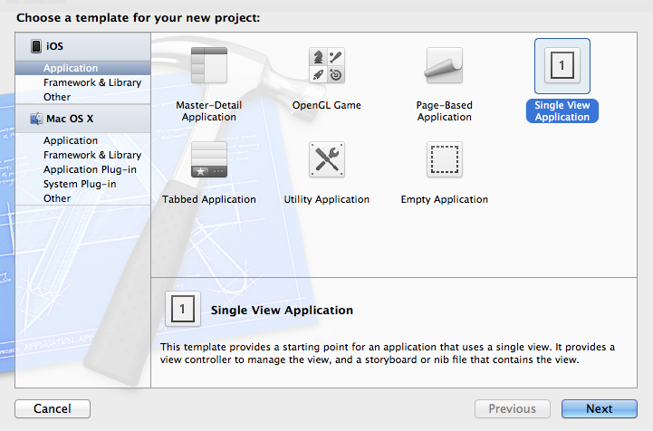Choose the System Plug-in category
The image size is (653, 431).
coord(80,184)
